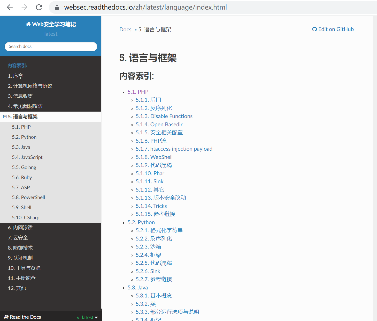Click the browser forward arrow
377x321 pixels.
[x=24, y=7]
